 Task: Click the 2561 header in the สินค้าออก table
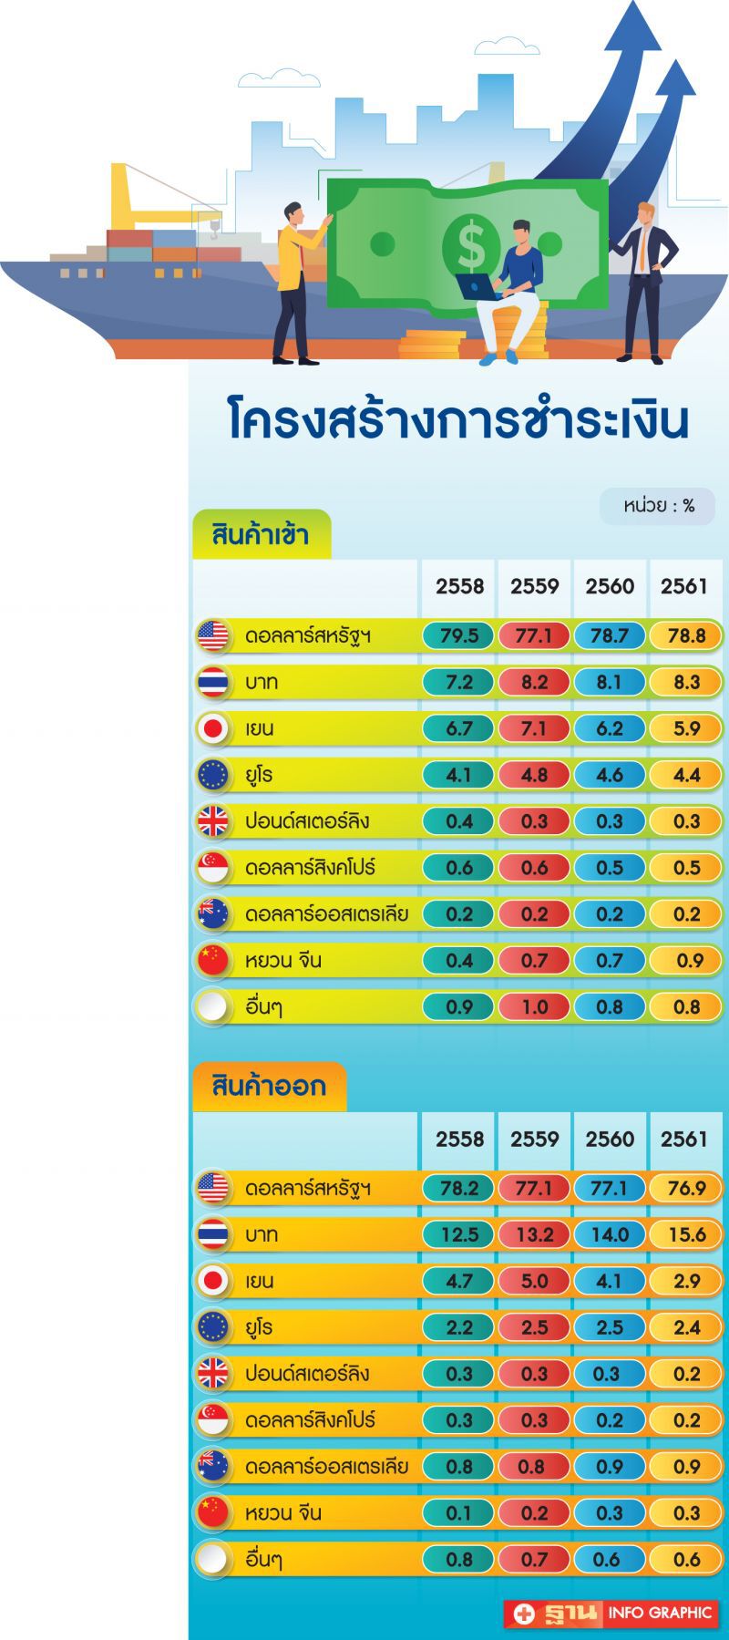pyautogui.click(x=684, y=1139)
